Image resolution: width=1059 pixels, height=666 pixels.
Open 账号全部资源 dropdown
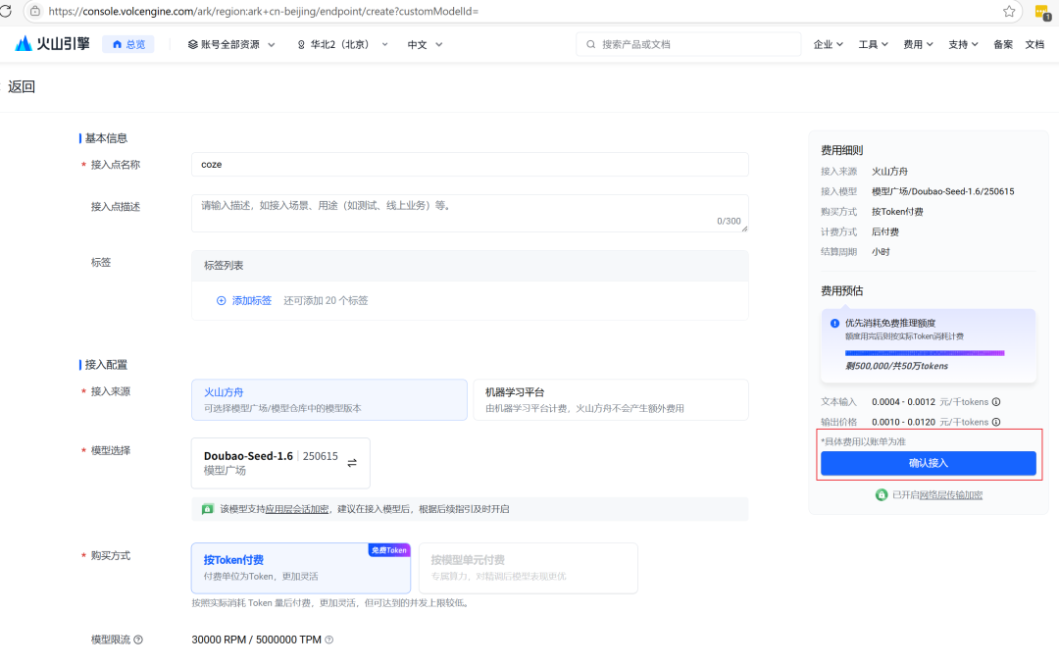tap(231, 44)
